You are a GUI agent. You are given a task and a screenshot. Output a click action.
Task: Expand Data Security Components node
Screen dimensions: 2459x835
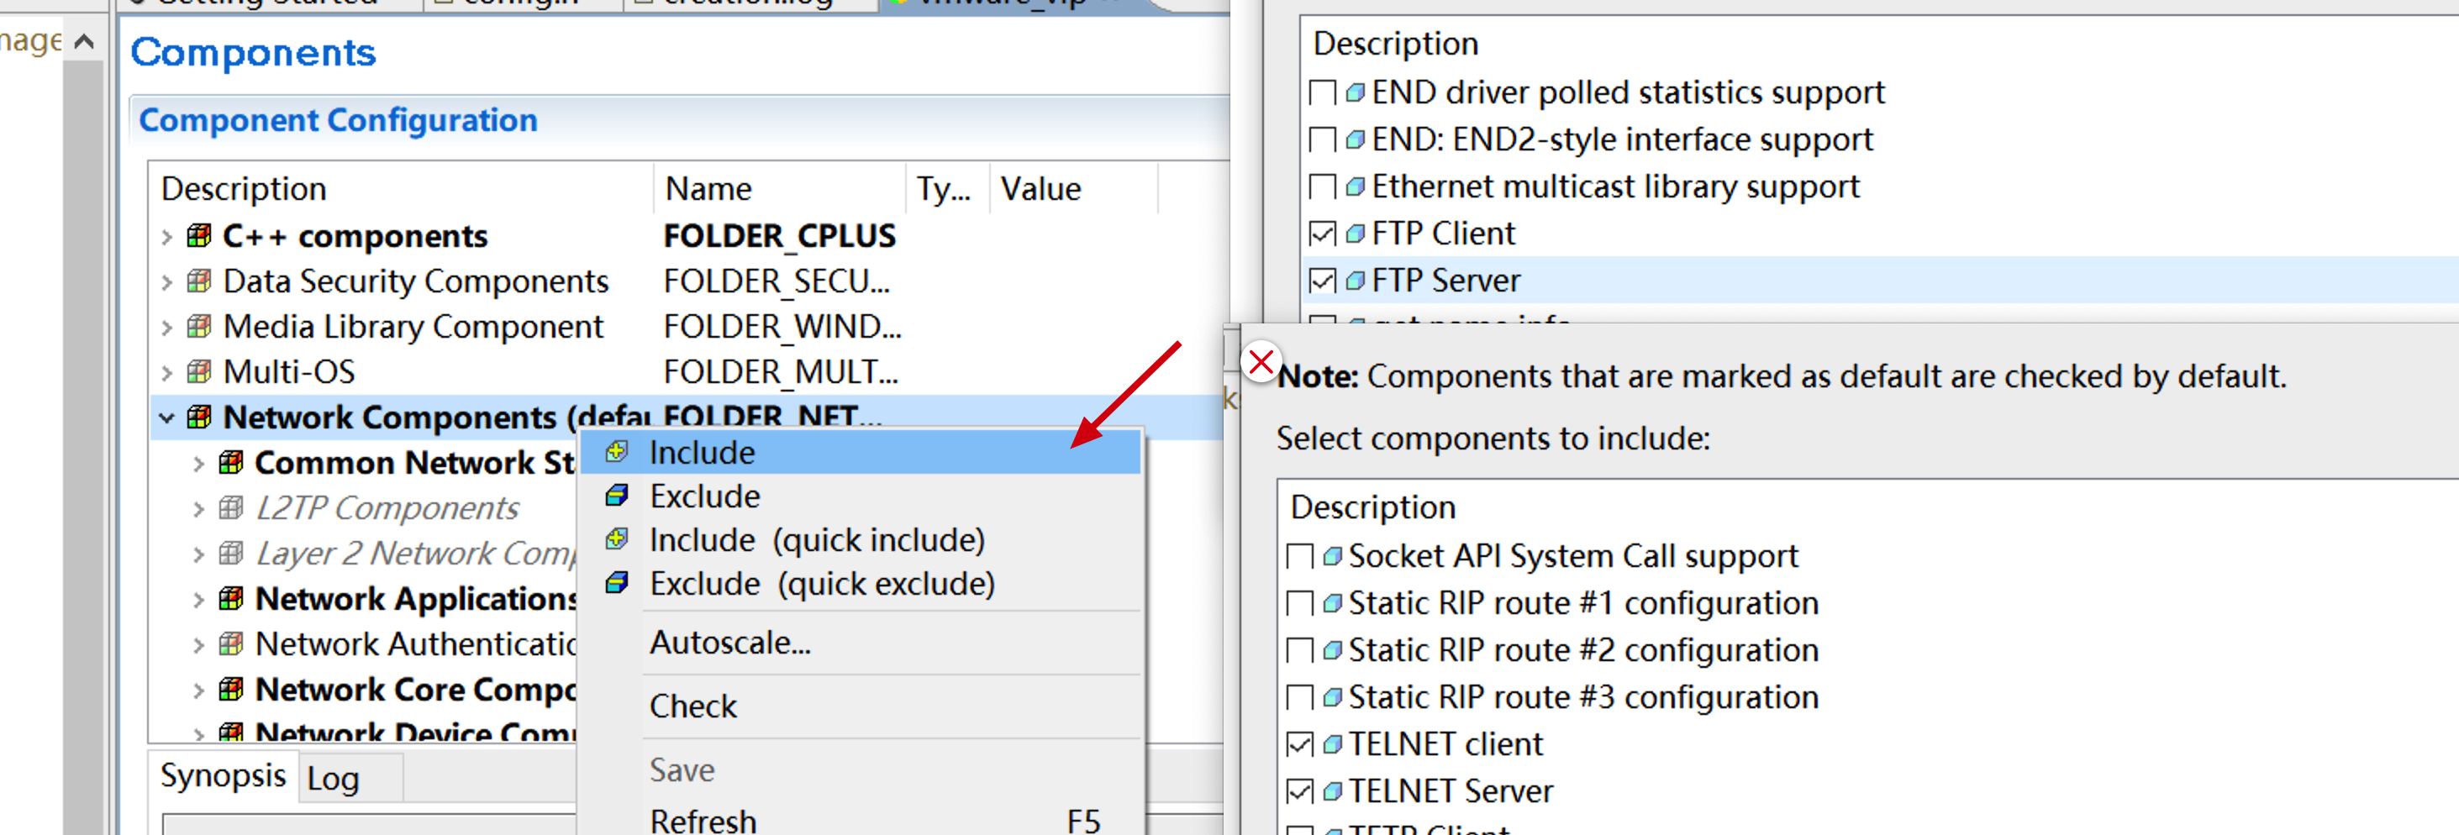pos(167,281)
